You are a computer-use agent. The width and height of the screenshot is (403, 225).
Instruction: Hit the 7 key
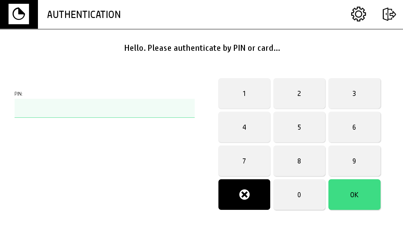(x=244, y=161)
